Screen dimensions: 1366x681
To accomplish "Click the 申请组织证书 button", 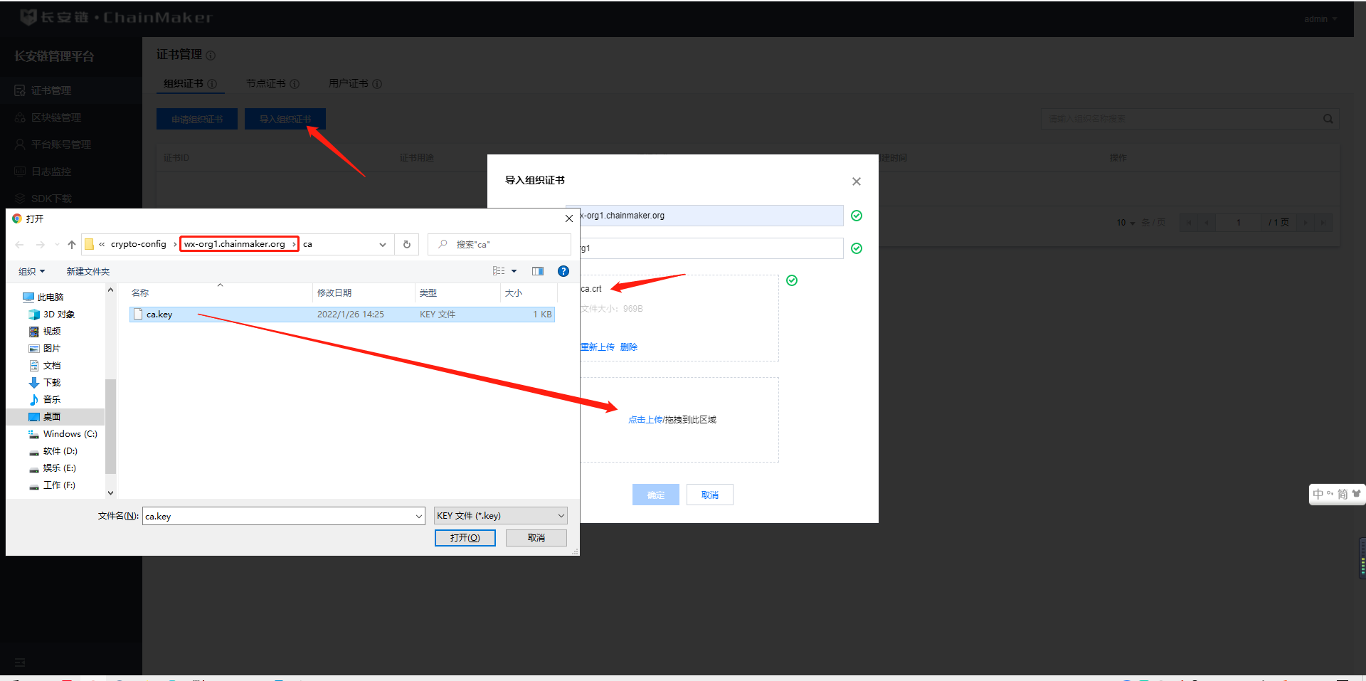I will point(197,119).
